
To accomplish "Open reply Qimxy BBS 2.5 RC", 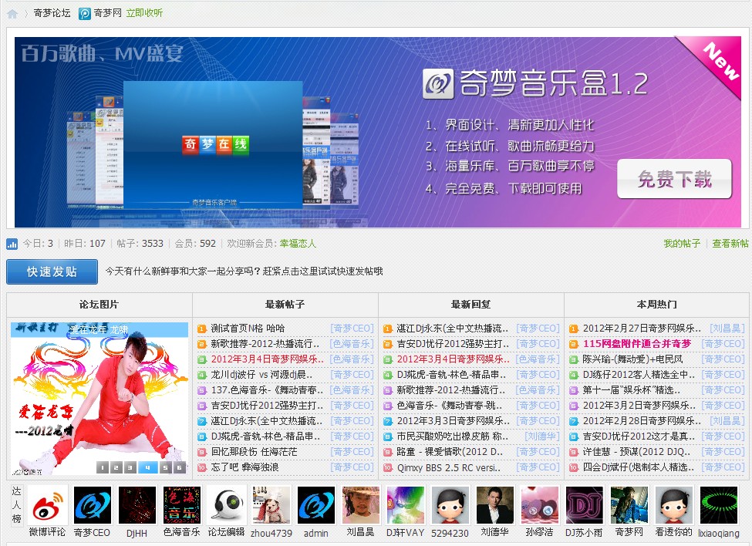I will (x=449, y=467).
